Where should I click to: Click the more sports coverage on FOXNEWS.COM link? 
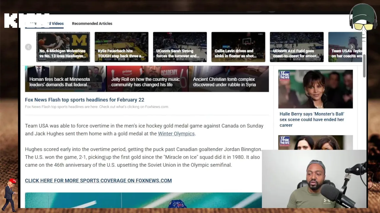point(98,180)
